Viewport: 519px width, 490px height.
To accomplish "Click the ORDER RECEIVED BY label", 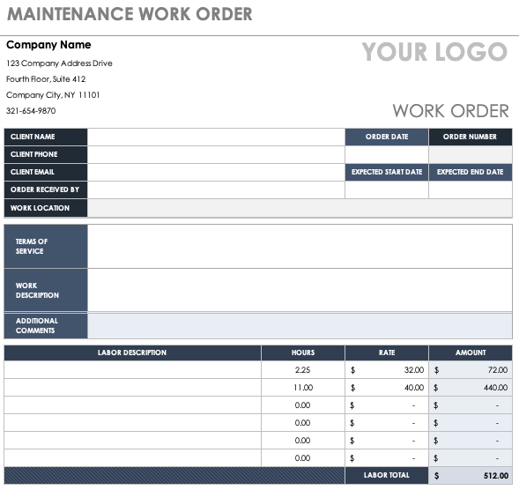I will pos(45,189).
